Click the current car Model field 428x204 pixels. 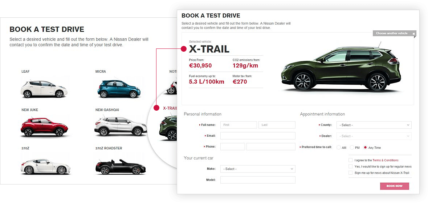coord(258,180)
